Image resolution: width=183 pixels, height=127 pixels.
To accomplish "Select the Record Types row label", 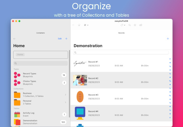I will [x=29, y=73].
